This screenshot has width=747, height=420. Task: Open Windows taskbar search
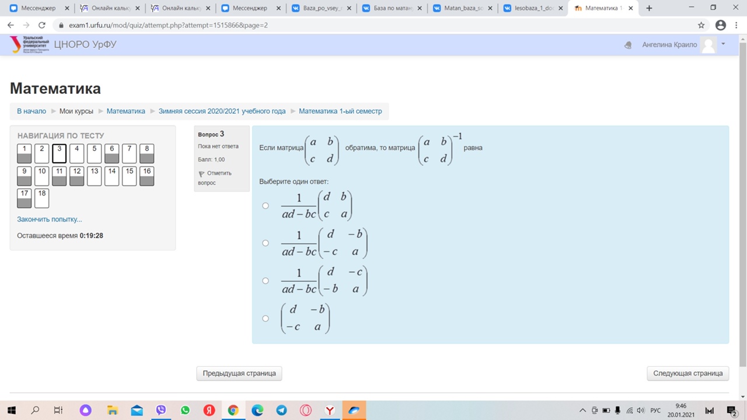point(35,410)
